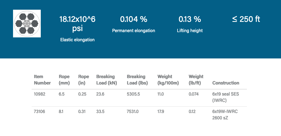Click the Lifting height label
The width and height of the screenshot is (281, 136).
190,30
